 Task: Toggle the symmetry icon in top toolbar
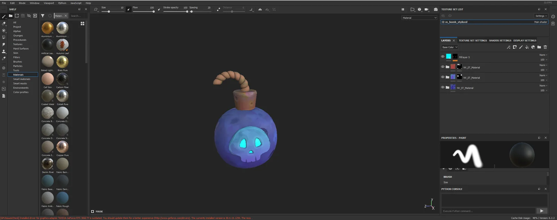(260, 9)
